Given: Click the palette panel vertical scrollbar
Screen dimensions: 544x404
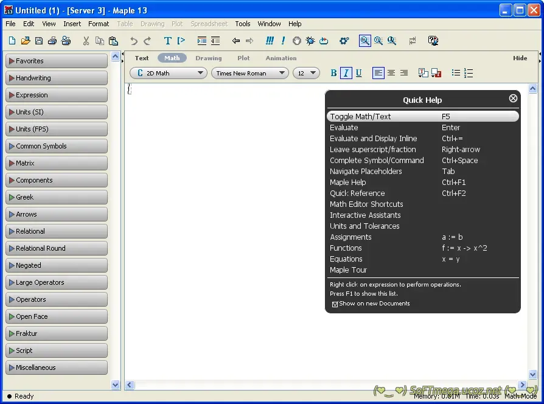Looking at the screenshot, I should click(116, 219).
